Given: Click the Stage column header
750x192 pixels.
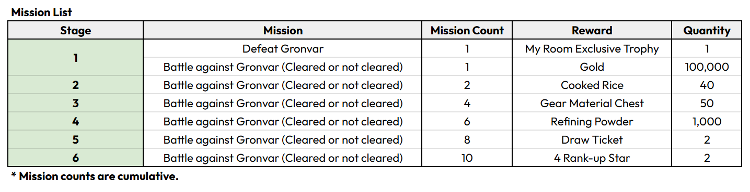Looking at the screenshot, I should pos(75,31).
